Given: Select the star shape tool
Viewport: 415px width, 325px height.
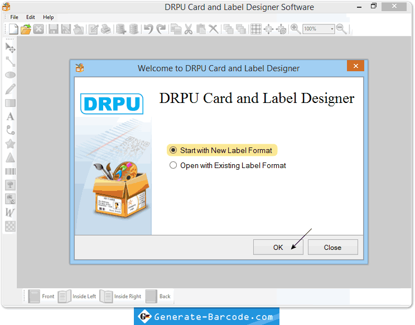Looking at the screenshot, I should pos(11,144).
